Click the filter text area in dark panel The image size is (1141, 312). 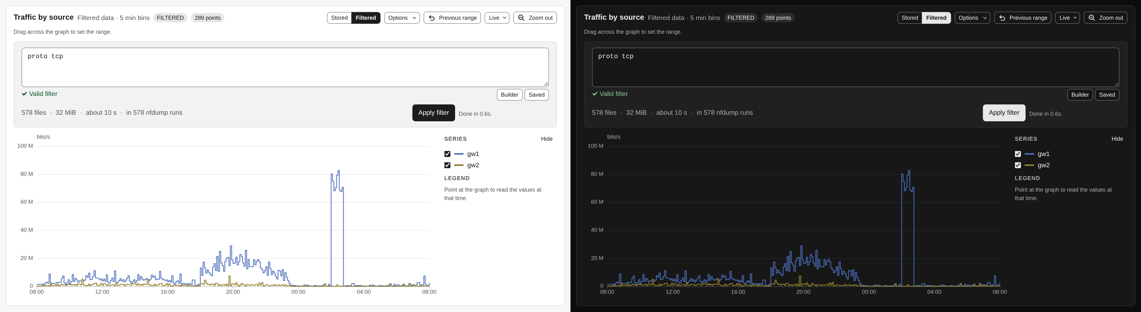[856, 67]
